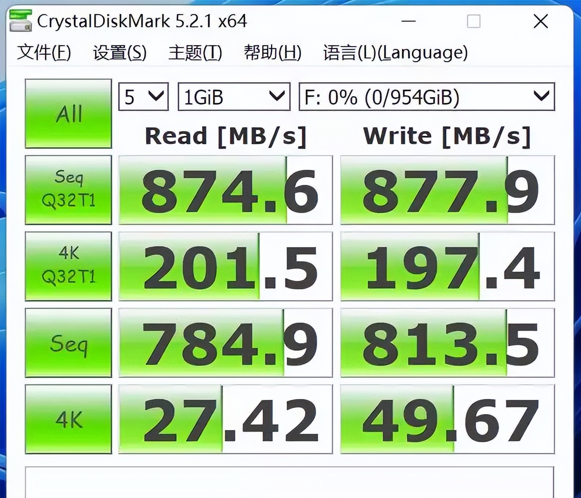Select the 4K read result 27.42
This screenshot has width=581, height=498.
tap(225, 419)
